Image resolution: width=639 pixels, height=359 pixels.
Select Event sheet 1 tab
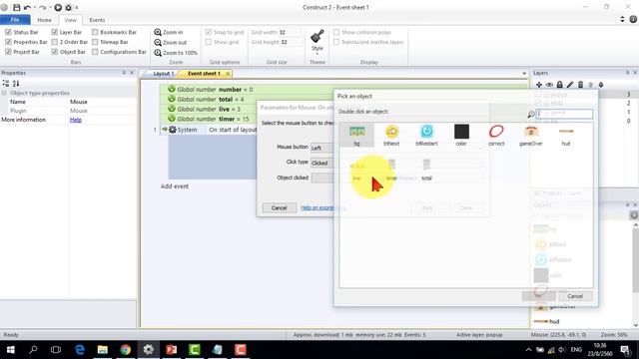(204, 74)
